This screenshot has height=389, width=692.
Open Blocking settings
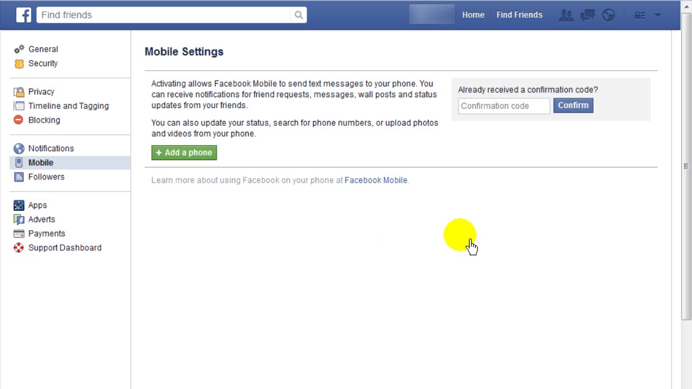[x=44, y=120]
